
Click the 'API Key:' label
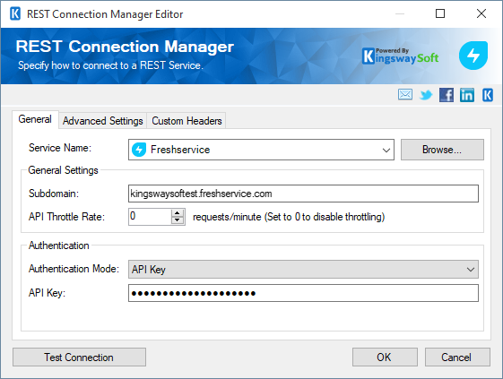point(47,293)
